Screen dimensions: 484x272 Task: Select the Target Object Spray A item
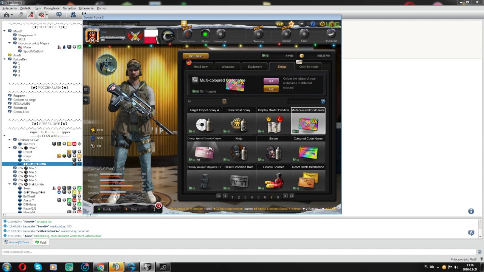tap(205, 121)
